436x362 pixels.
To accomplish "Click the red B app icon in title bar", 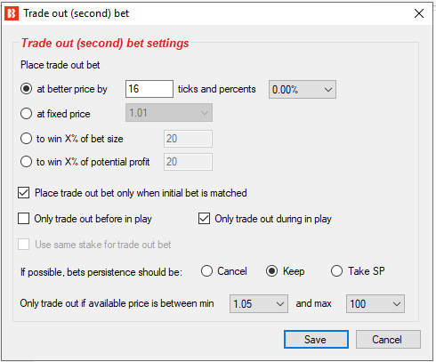I will pyautogui.click(x=12, y=13).
